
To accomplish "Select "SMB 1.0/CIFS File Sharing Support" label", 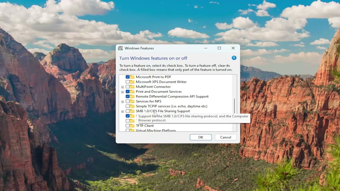I will pyautogui.click(x=163, y=111).
